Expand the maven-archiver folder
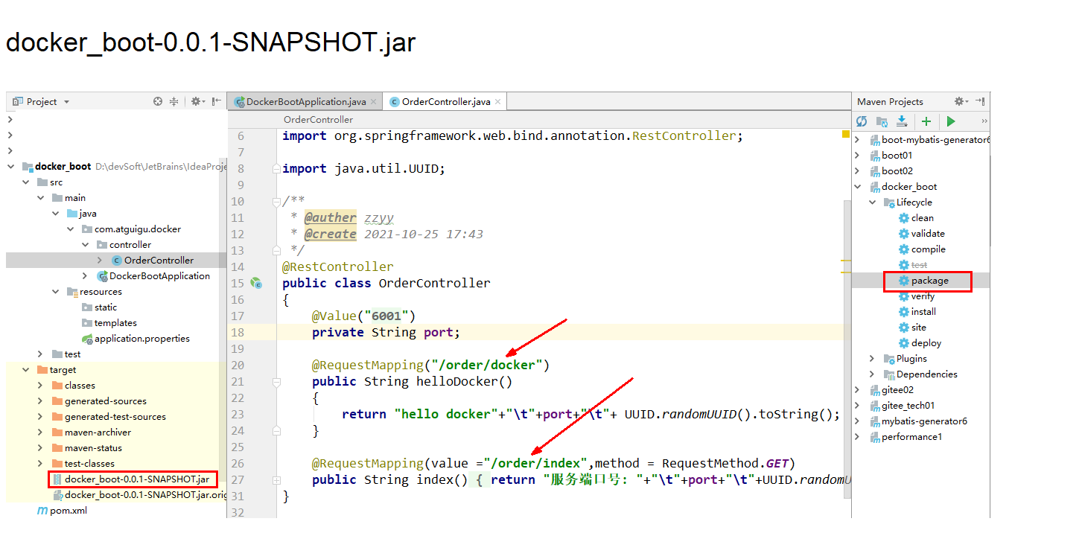 pos(41,433)
